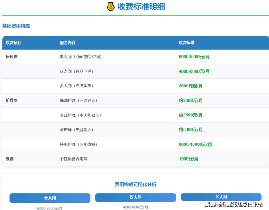Click the money bag icon beside the title

click(111, 7)
